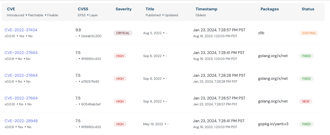Sort by the Severity column header
The width and height of the screenshot is (330, 135).
(123, 9)
